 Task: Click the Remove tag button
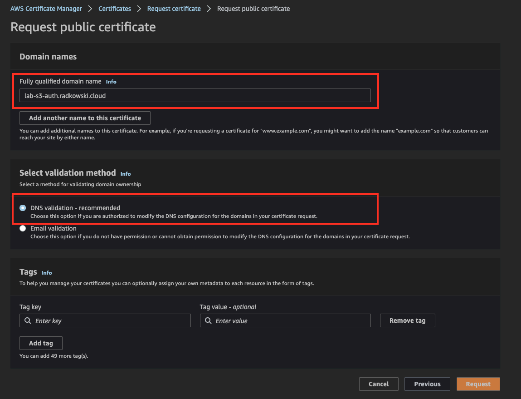(x=407, y=320)
